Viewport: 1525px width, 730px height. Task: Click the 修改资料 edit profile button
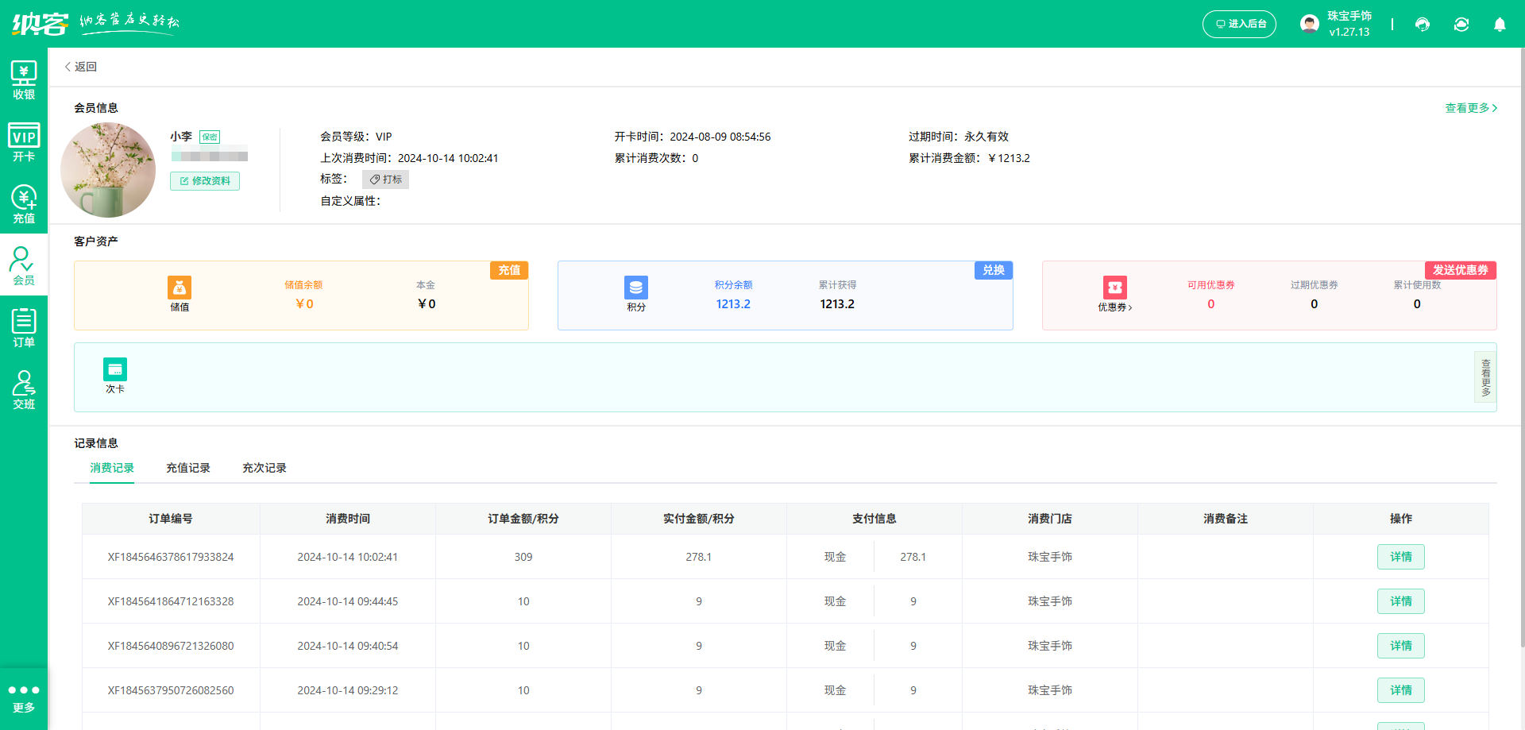[205, 181]
